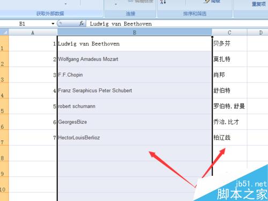268x201 pixels.
Task: Click cell containing 莫扎特
Action: pos(230,59)
